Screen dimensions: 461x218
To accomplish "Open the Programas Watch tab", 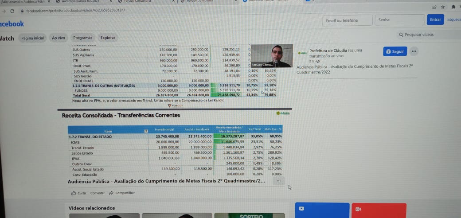I will (82, 38).
